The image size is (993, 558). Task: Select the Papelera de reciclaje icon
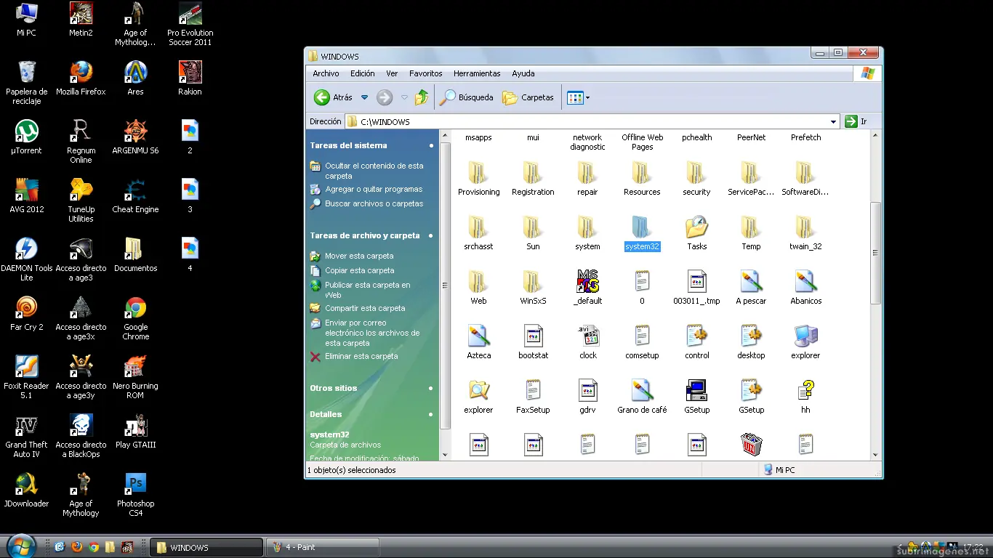pyautogui.click(x=27, y=83)
